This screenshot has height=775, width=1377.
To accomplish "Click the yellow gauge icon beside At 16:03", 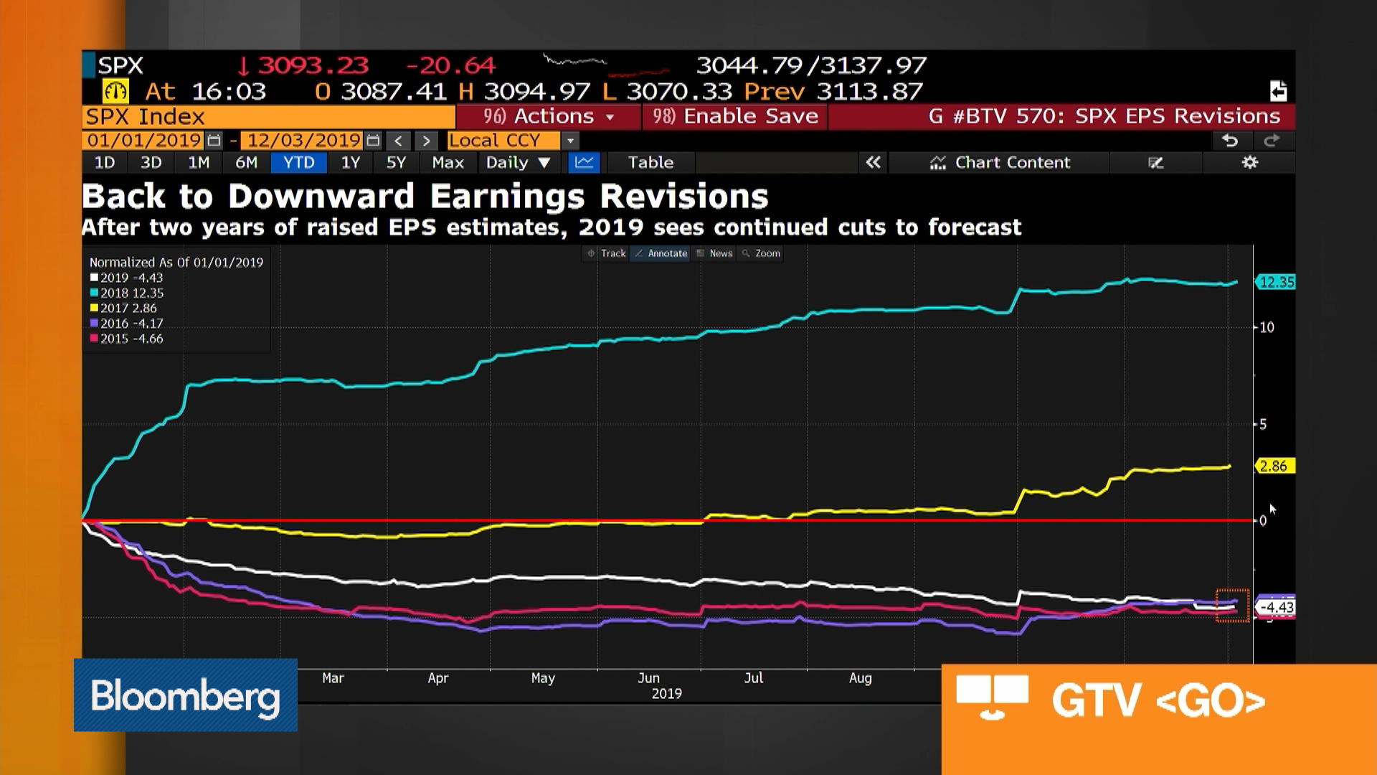I will click(115, 91).
